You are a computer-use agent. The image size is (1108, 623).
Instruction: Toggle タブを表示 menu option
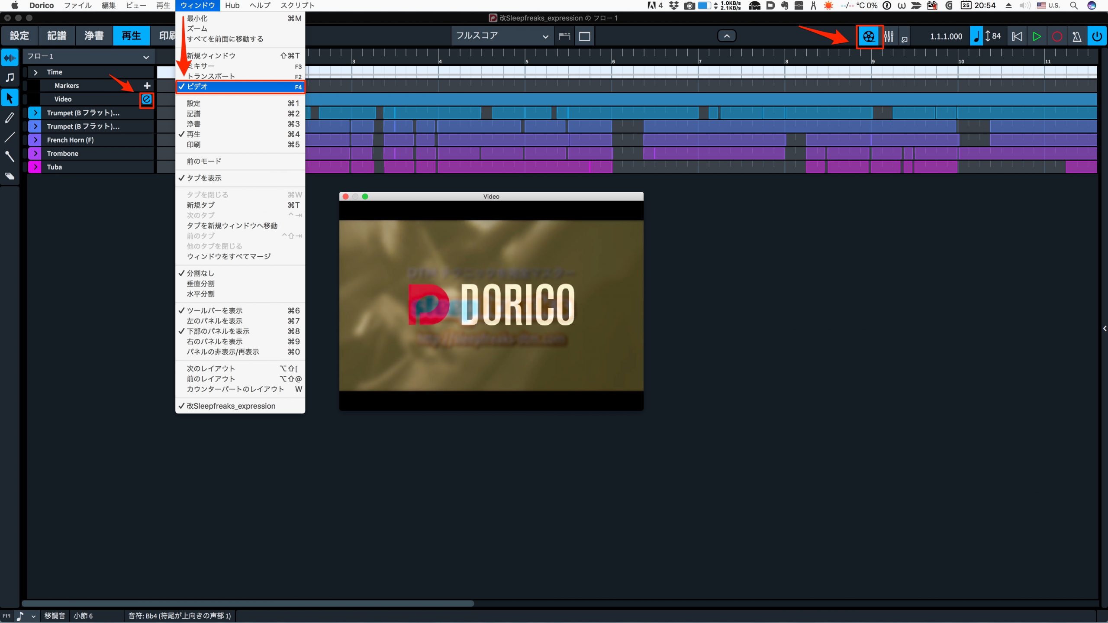tap(240, 178)
